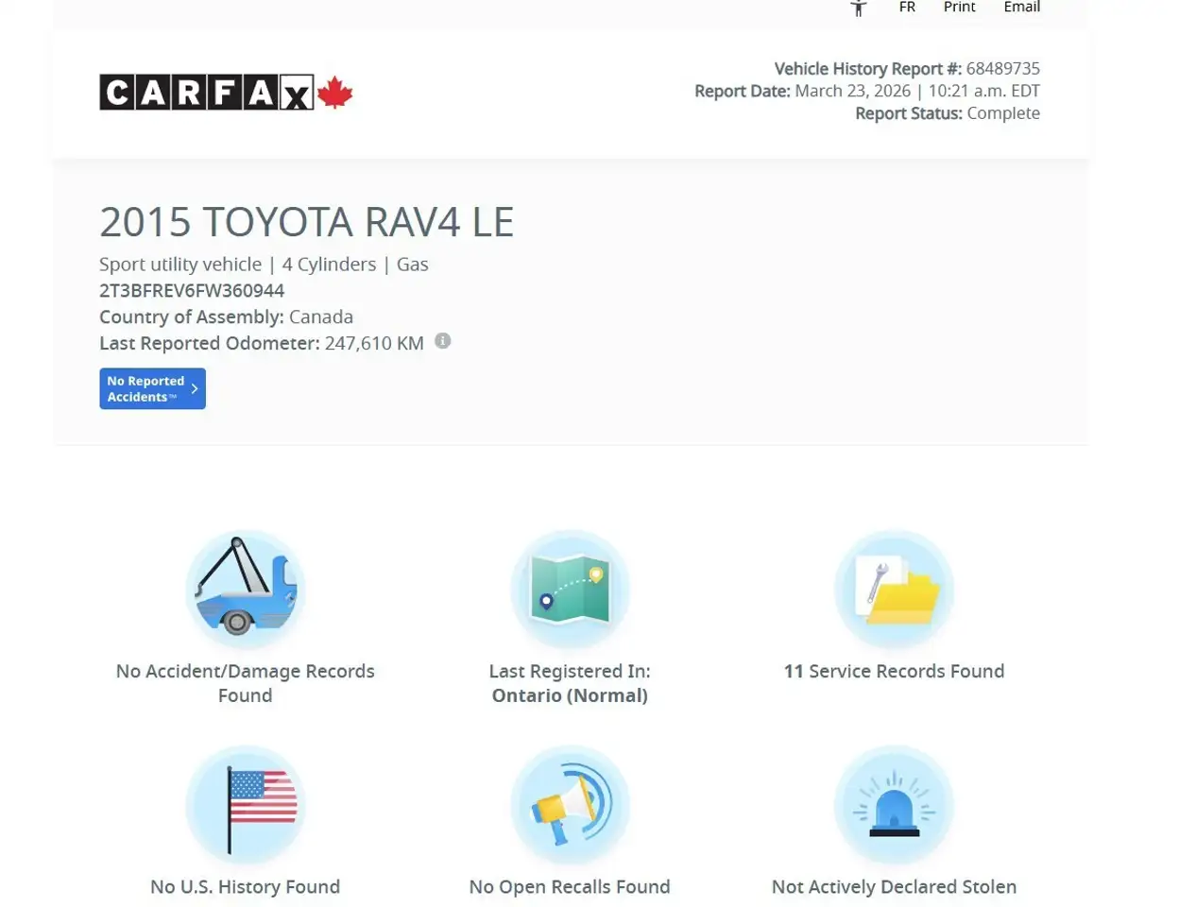
Task: Click the U.S. flag icon
Action: click(x=246, y=805)
